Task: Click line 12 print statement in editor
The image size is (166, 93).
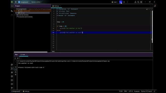Action: [x=71, y=33]
